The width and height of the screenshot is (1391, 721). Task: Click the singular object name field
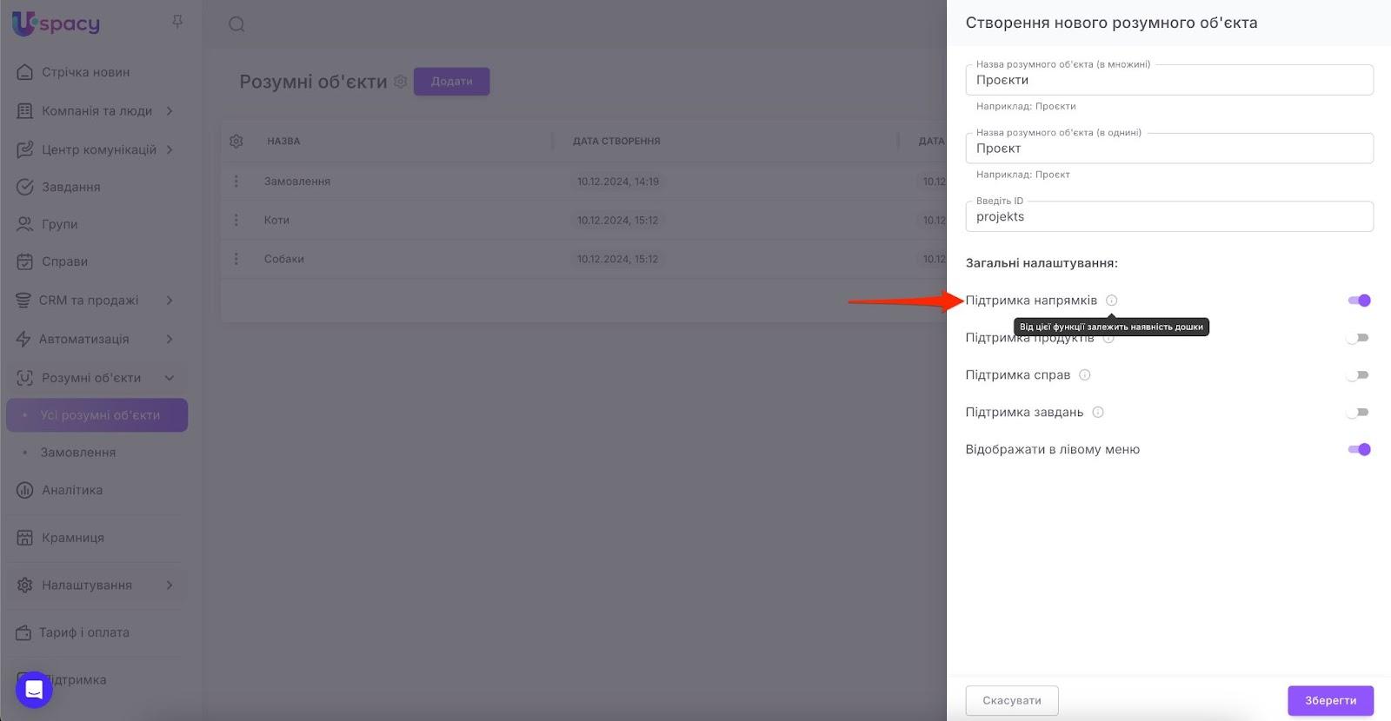tap(1169, 149)
